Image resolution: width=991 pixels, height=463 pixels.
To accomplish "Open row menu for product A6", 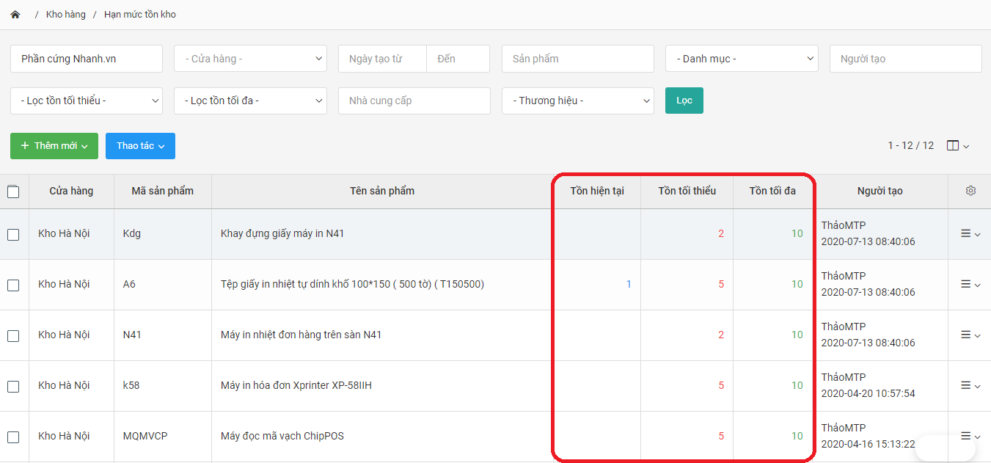I will 970,285.
